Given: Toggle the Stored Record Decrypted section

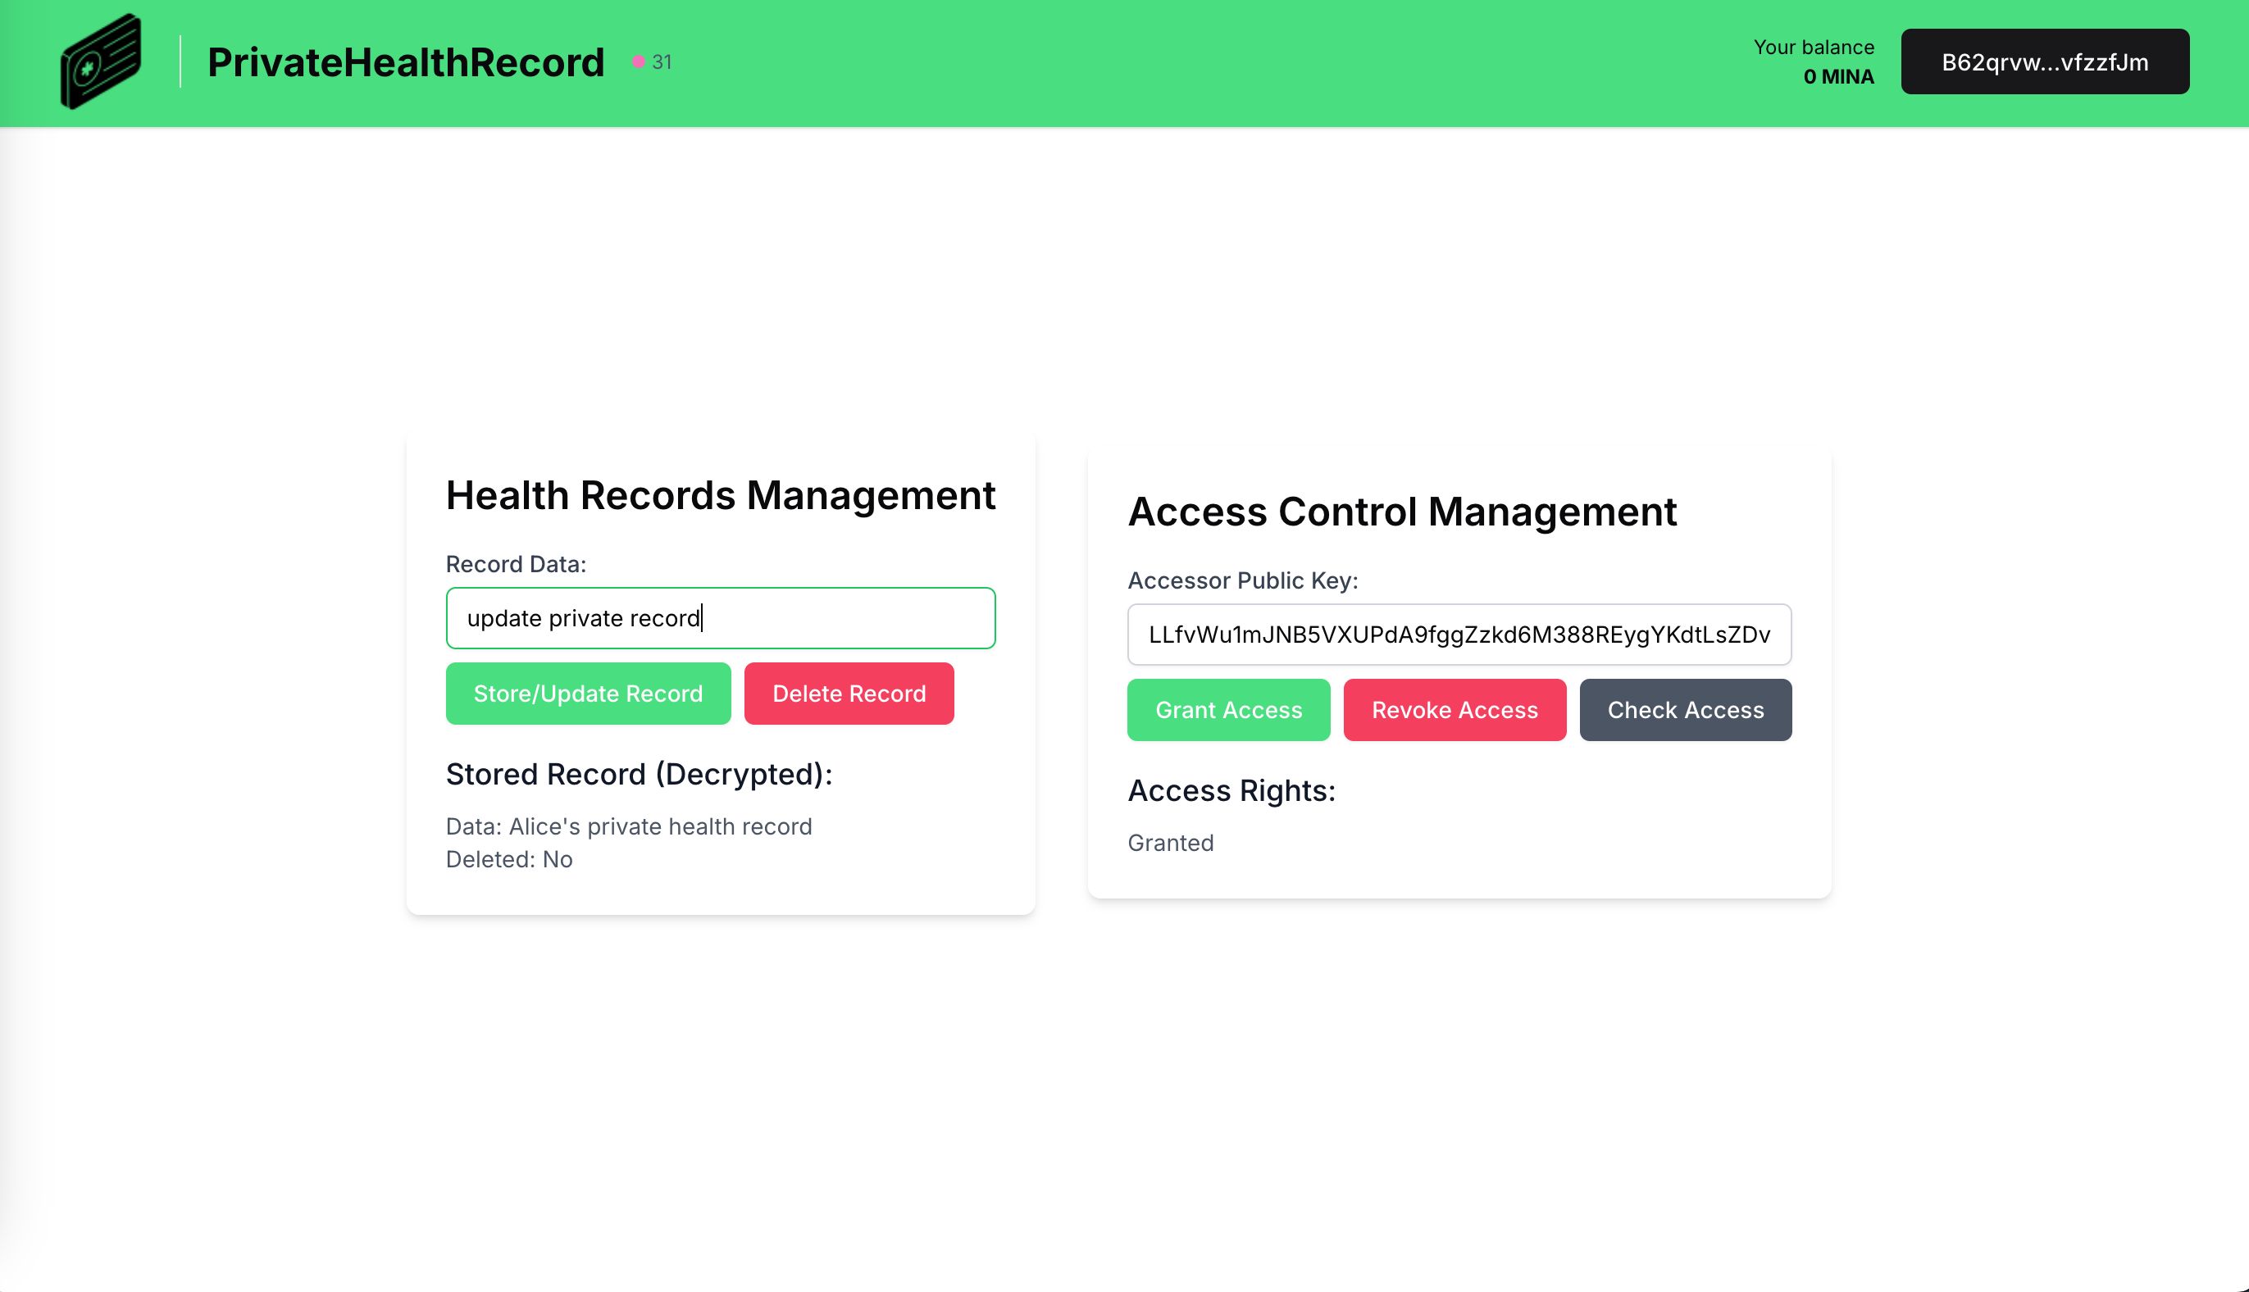Looking at the screenshot, I should pyautogui.click(x=640, y=773).
